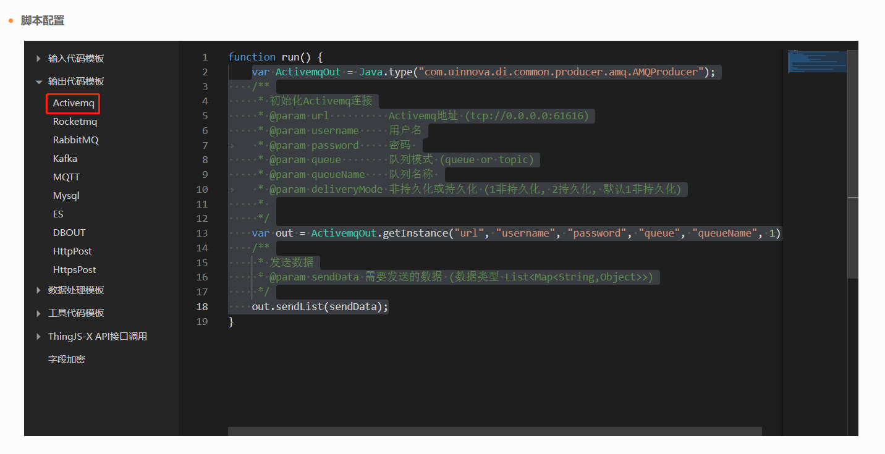Click the 数据处理模板 label
The width and height of the screenshot is (885, 454).
[76, 290]
